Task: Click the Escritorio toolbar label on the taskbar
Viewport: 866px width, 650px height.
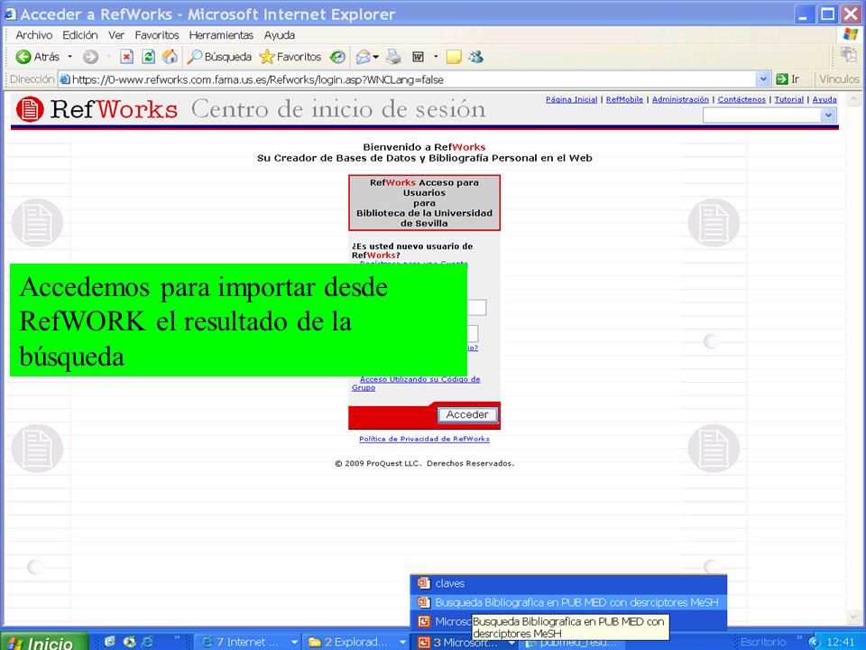Action: [763, 642]
